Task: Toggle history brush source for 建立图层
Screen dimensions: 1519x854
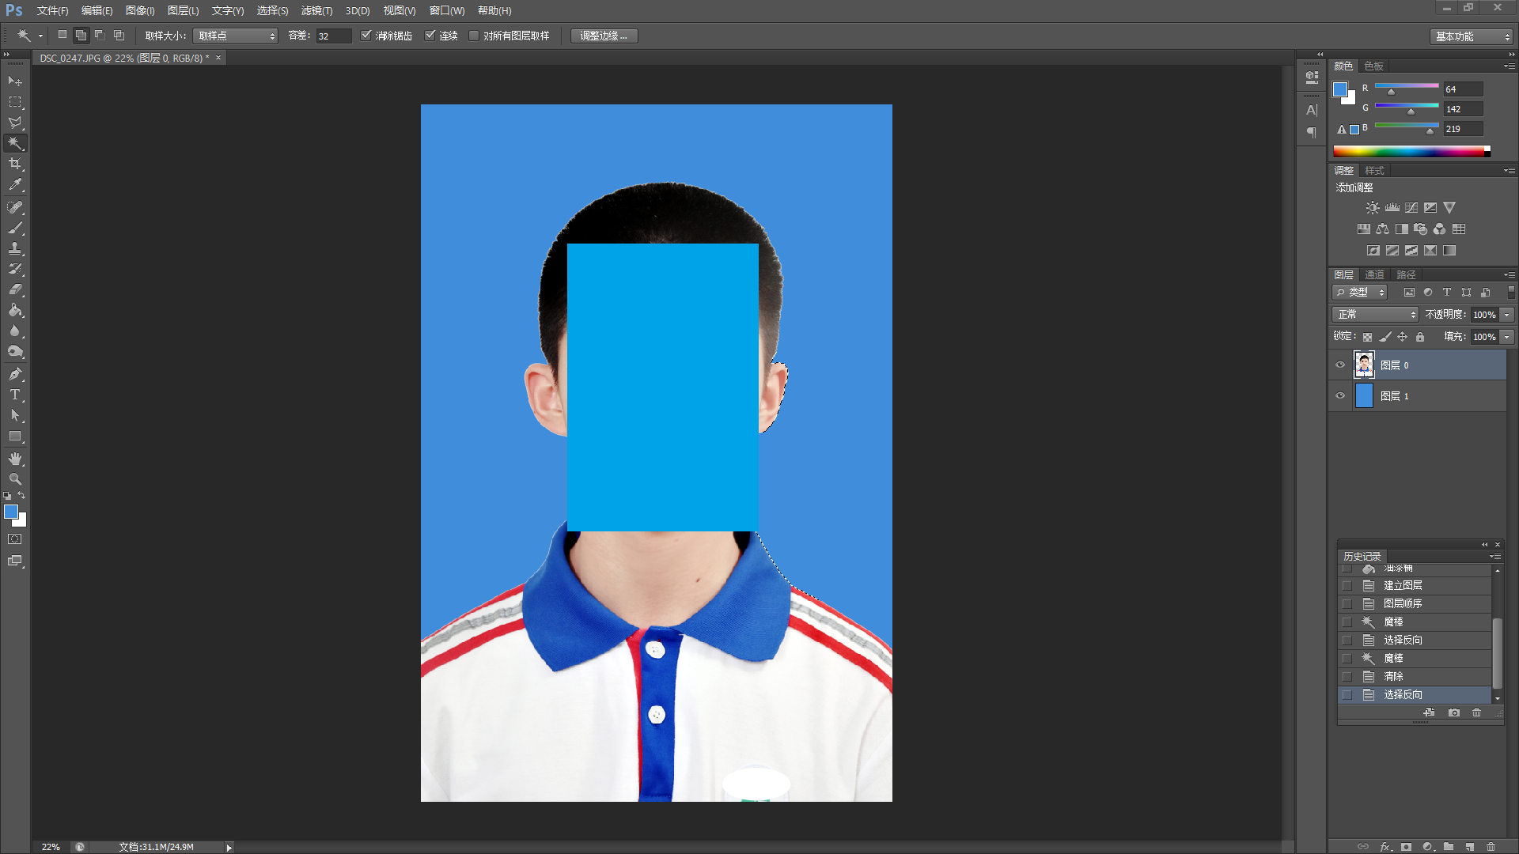Action: pyautogui.click(x=1347, y=586)
